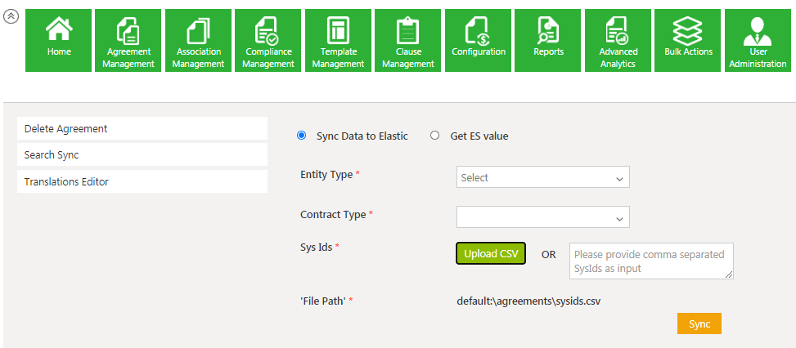
Task: Click inside the comma separated SysIds textbox
Action: [x=650, y=261]
